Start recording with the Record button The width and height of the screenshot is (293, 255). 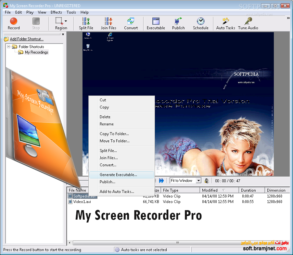pyautogui.click(x=14, y=23)
